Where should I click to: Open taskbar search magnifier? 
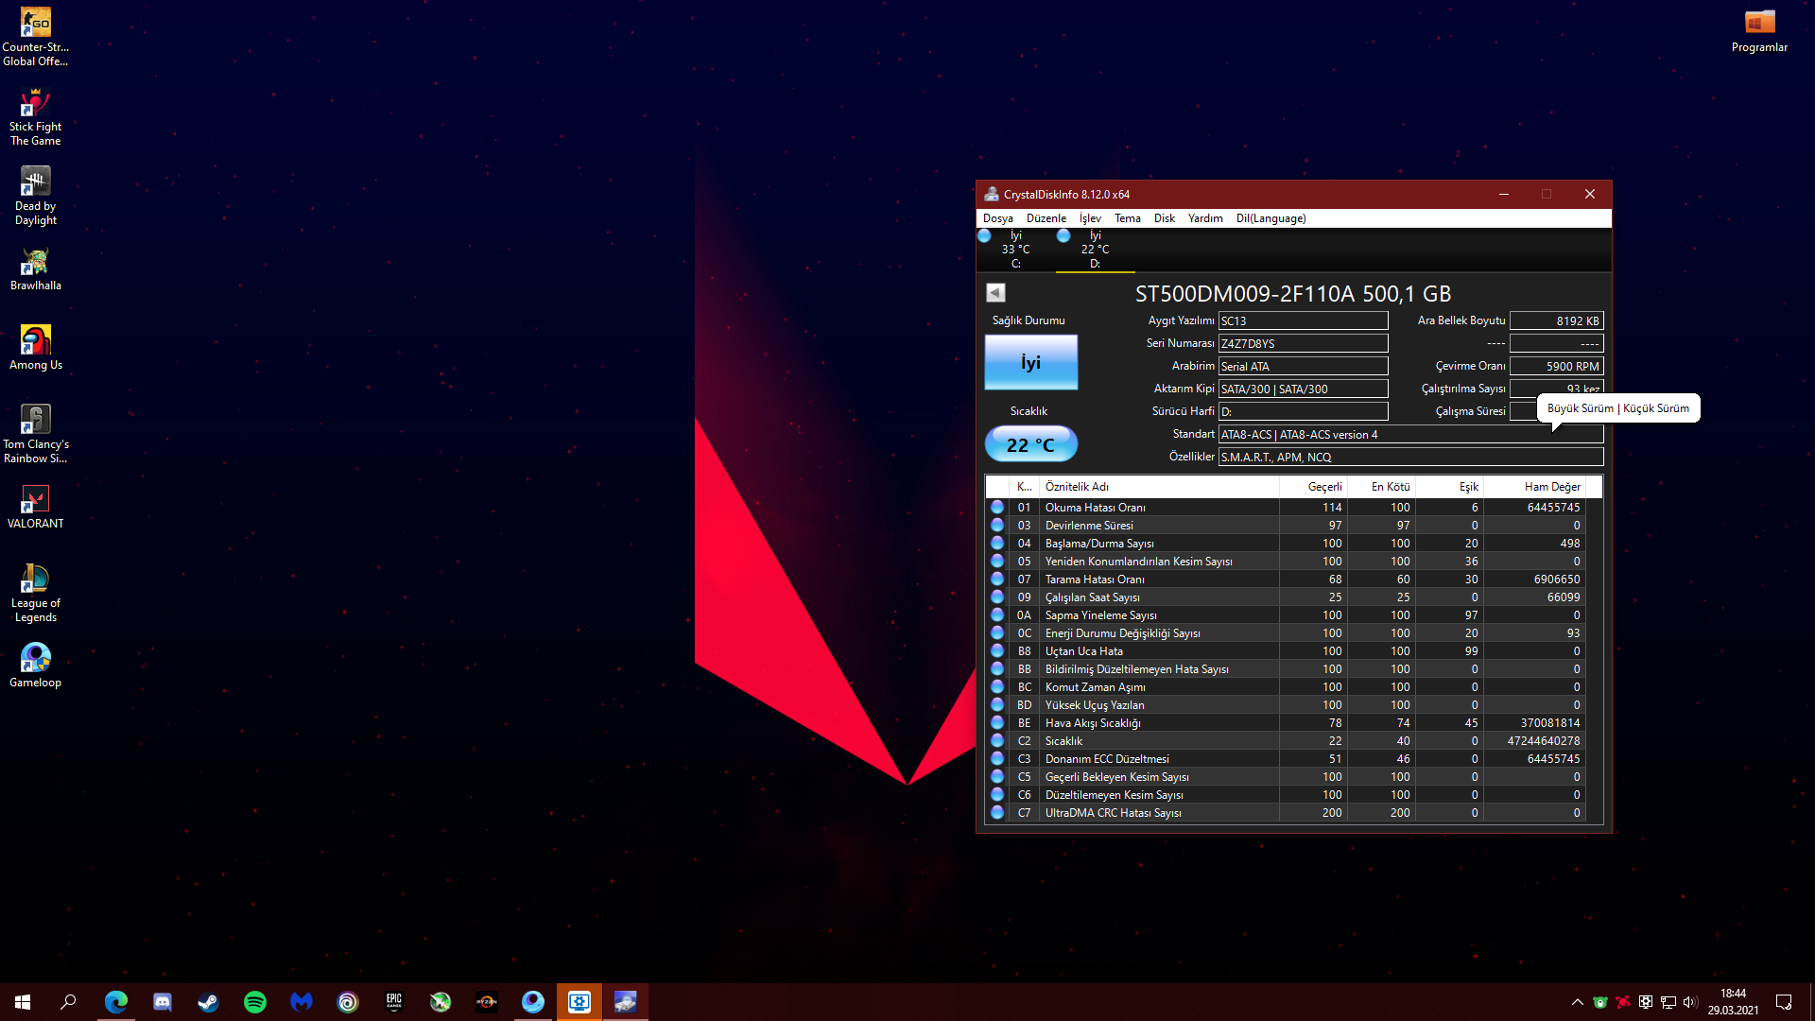[x=68, y=1002]
